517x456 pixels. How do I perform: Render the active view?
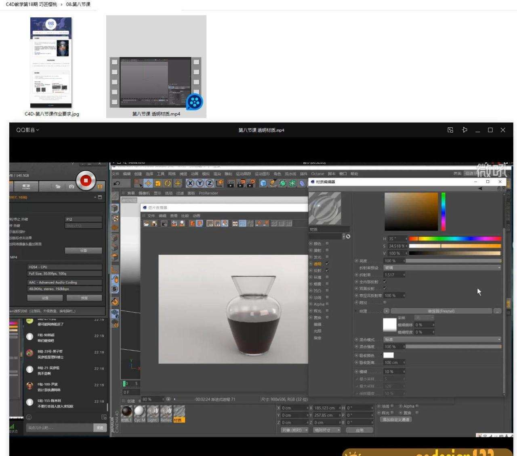click(231, 183)
